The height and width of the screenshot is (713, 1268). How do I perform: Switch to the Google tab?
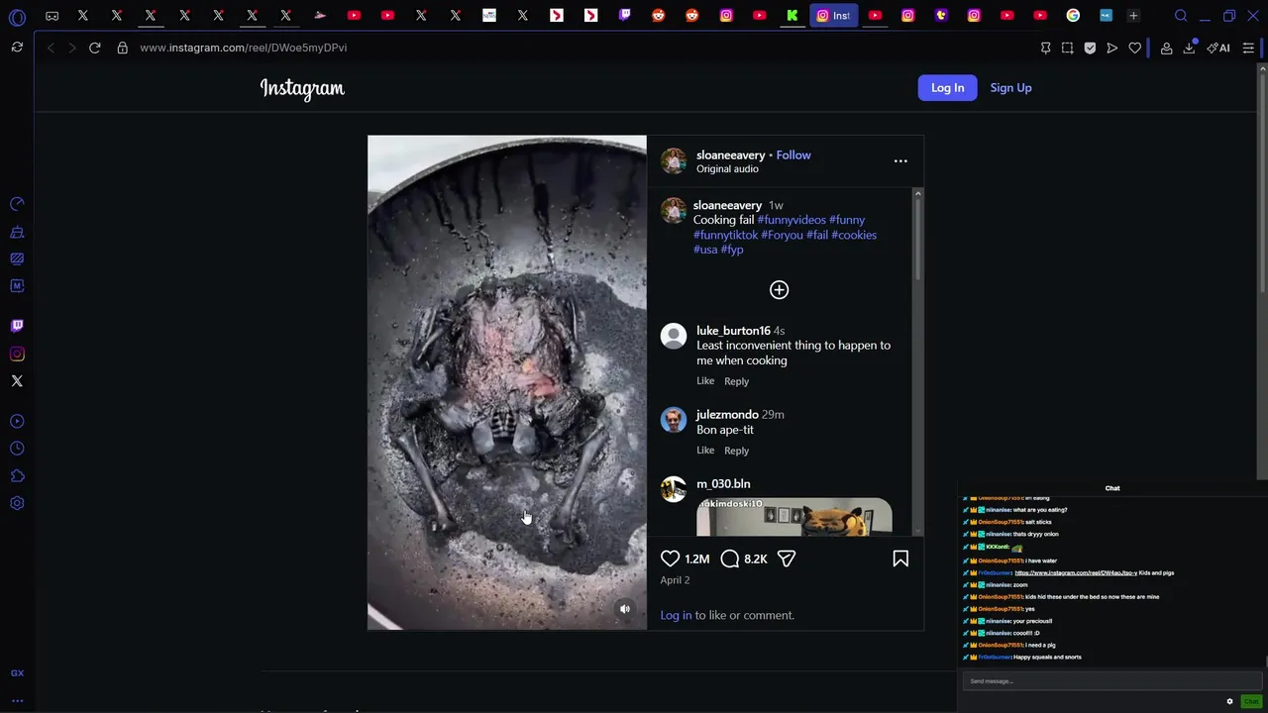click(x=1073, y=15)
